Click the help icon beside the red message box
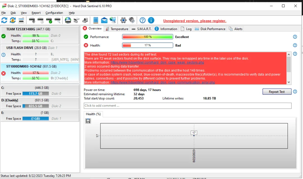Viewport: 303px width, 179px height. tap(295, 54)
